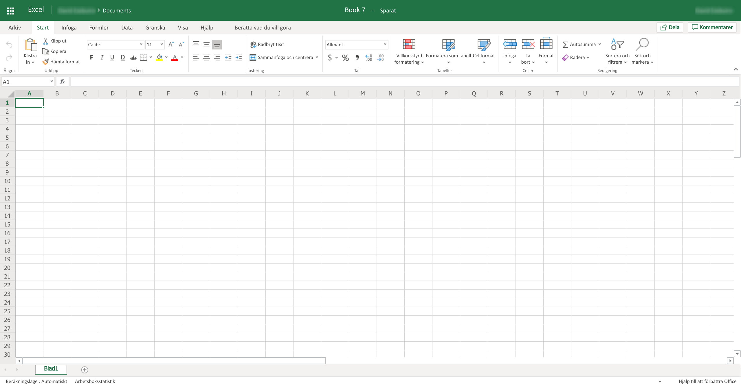741x385 pixels.
Task: Open the Autosumma dropdown arrow
Action: pyautogui.click(x=600, y=44)
